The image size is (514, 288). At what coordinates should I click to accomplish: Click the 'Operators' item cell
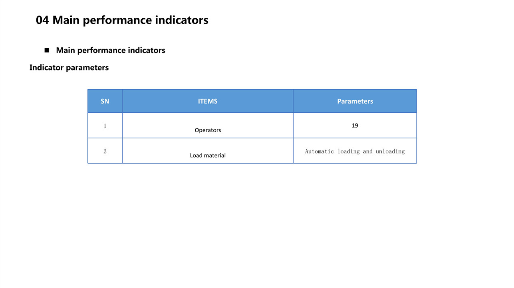[208, 125]
